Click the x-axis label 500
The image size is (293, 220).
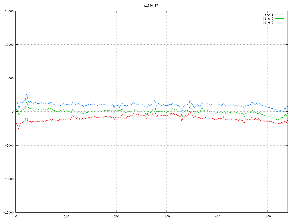click(268, 217)
